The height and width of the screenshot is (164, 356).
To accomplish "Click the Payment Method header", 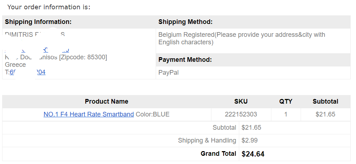I will (x=185, y=60).
